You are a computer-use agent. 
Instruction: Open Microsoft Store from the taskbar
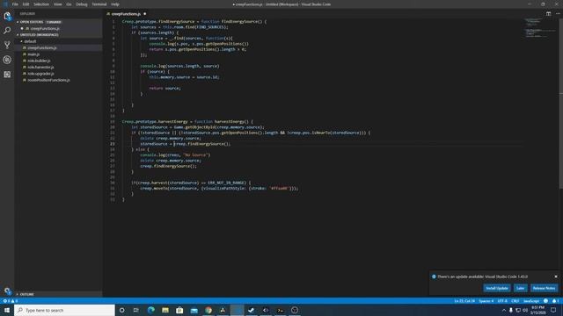pos(179,310)
